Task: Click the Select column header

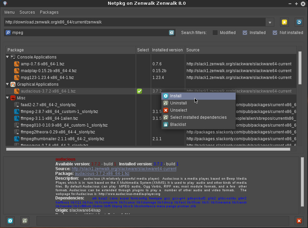Action: coord(143,50)
